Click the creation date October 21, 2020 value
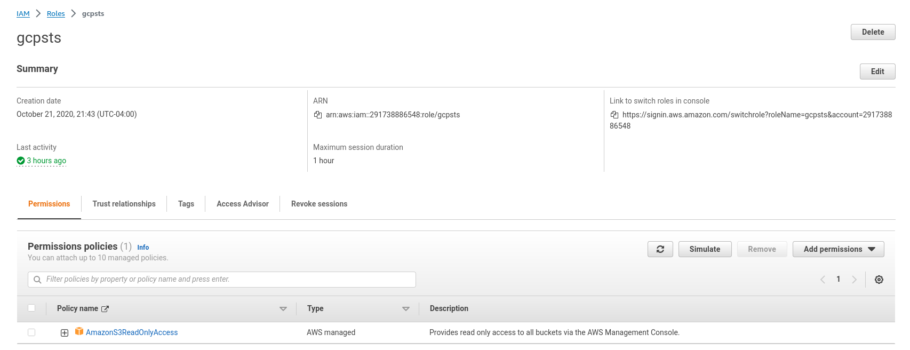Image resolution: width=910 pixels, height=350 pixels. [x=77, y=114]
